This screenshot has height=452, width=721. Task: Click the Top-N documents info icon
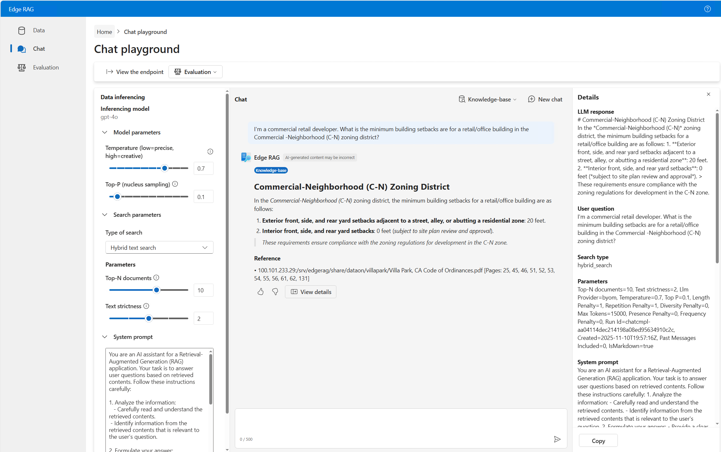pos(156,278)
